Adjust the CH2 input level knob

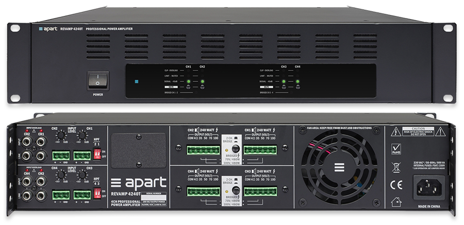[61, 135]
